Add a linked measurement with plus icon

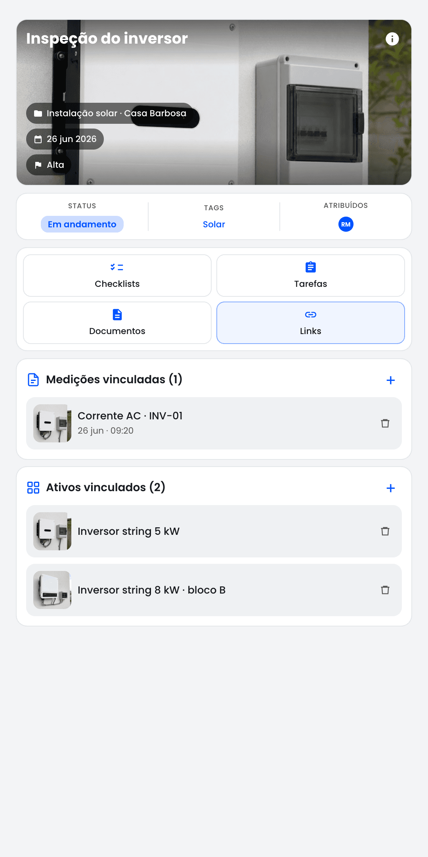[x=390, y=380]
